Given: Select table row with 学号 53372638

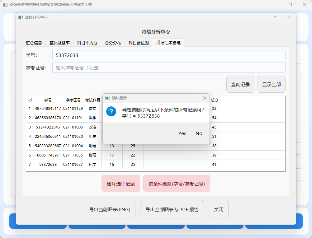Looking at the screenshot, I should tap(48, 165).
